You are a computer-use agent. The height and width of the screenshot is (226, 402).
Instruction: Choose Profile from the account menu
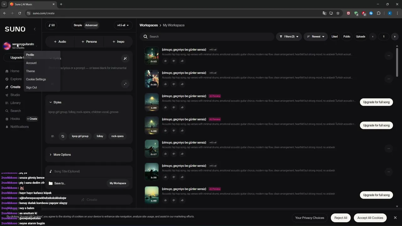pos(42,55)
